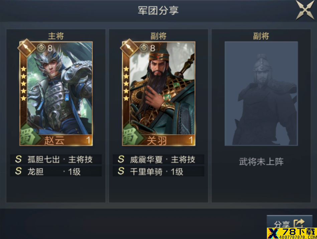Select the 赵云 general card portrait
The width and height of the screenshot is (317, 239).
pyautogui.click(x=56, y=94)
